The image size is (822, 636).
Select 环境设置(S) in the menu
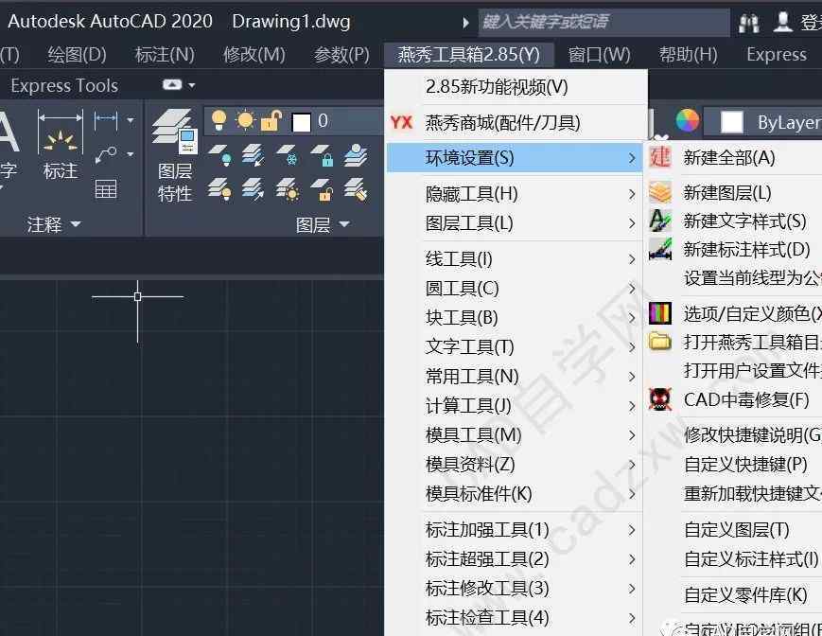(515, 158)
